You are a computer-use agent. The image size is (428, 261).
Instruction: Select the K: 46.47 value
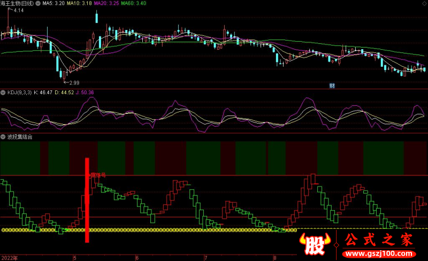[43, 93]
